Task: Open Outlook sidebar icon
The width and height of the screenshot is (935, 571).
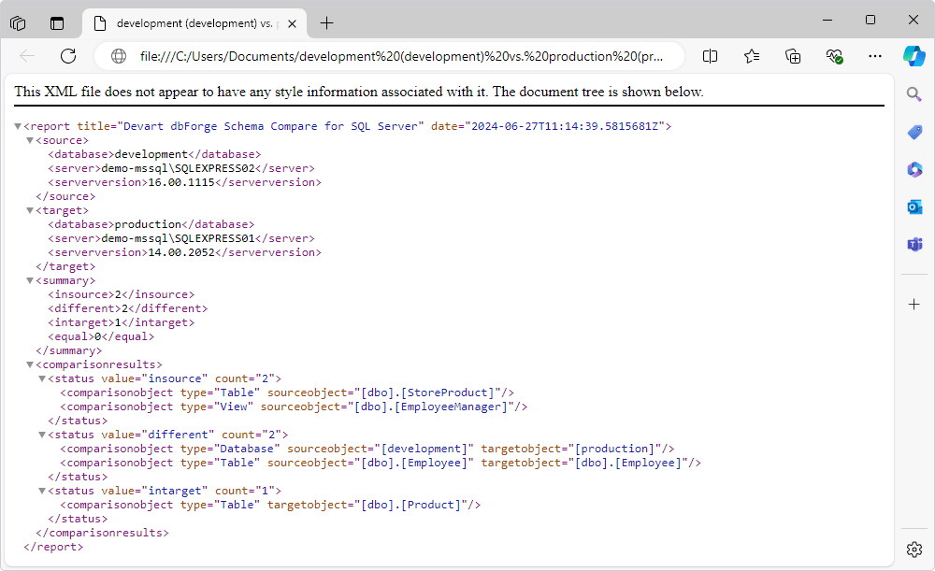Action: point(914,207)
